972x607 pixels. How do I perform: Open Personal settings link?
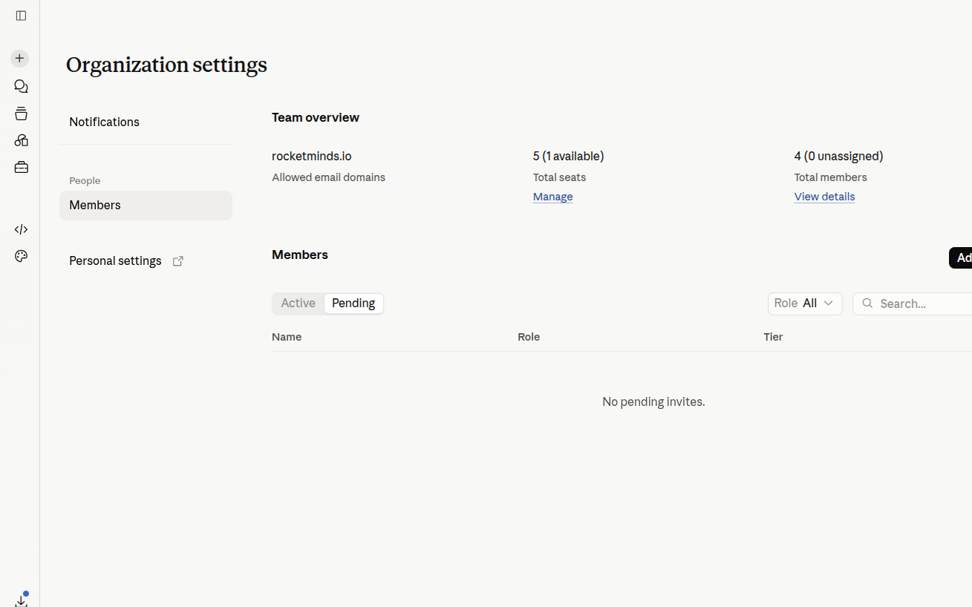[126, 261]
